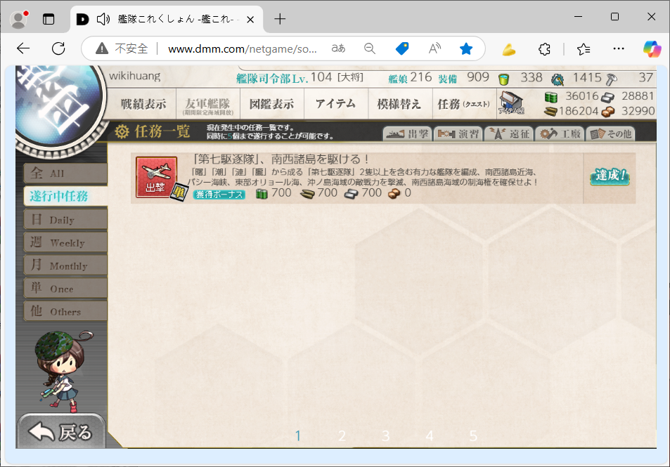Click the green fuel drum icon

[551, 98]
